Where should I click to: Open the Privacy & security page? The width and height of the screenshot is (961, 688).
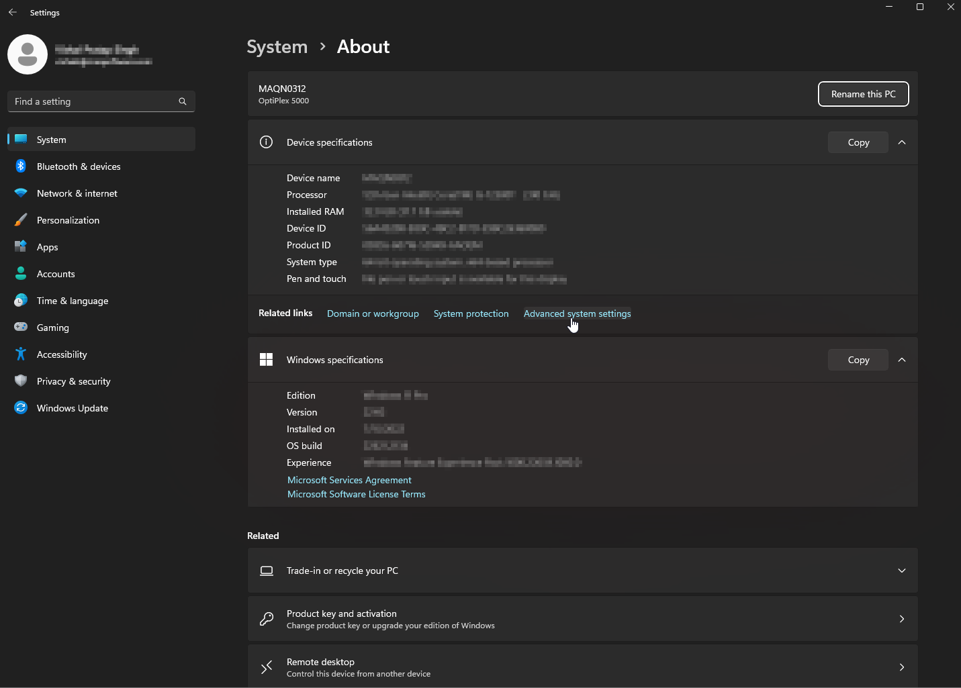point(73,381)
